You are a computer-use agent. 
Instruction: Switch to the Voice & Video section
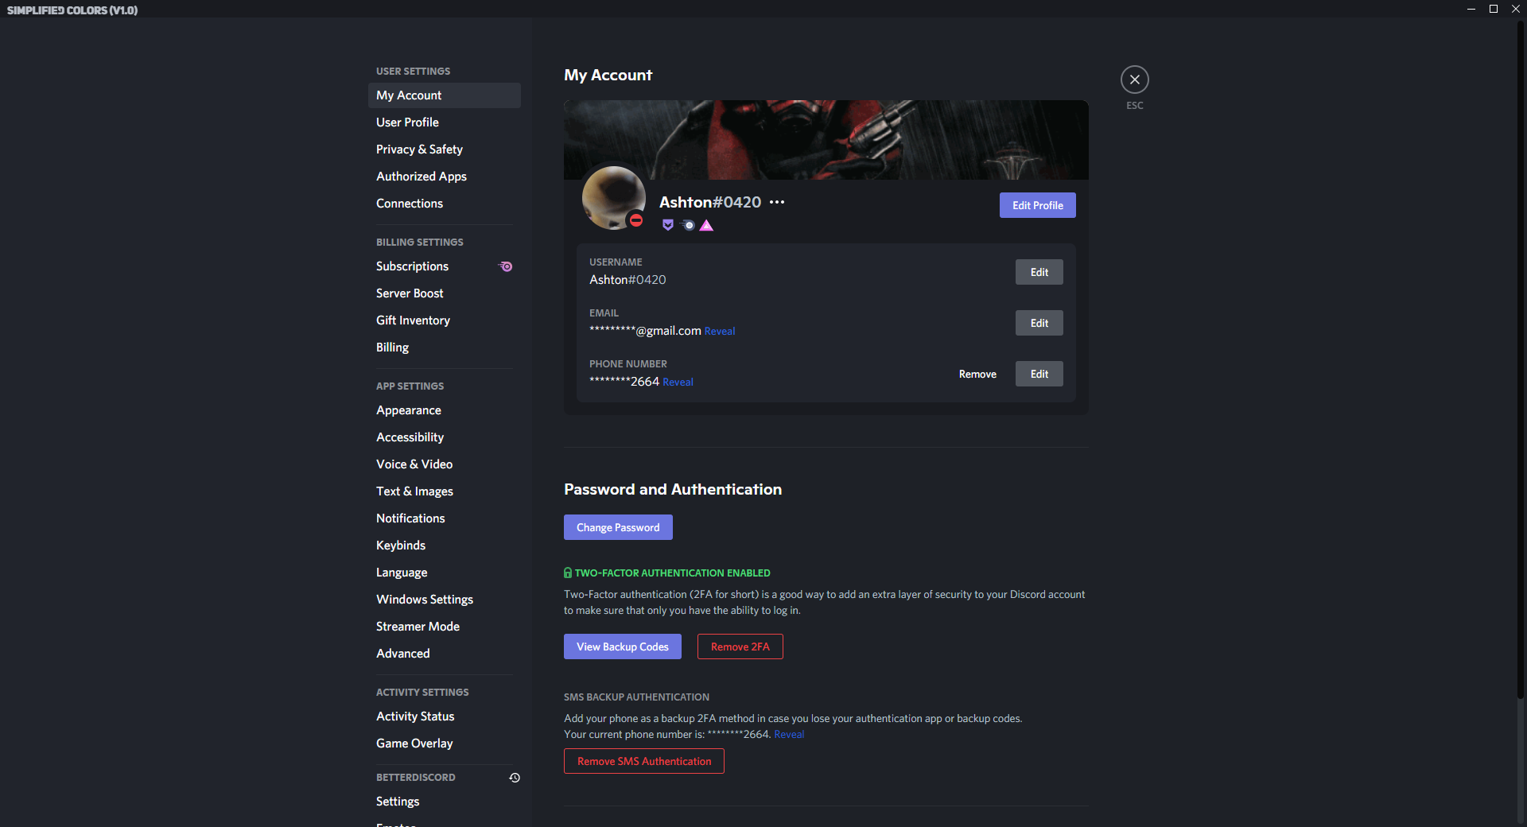[x=414, y=464]
